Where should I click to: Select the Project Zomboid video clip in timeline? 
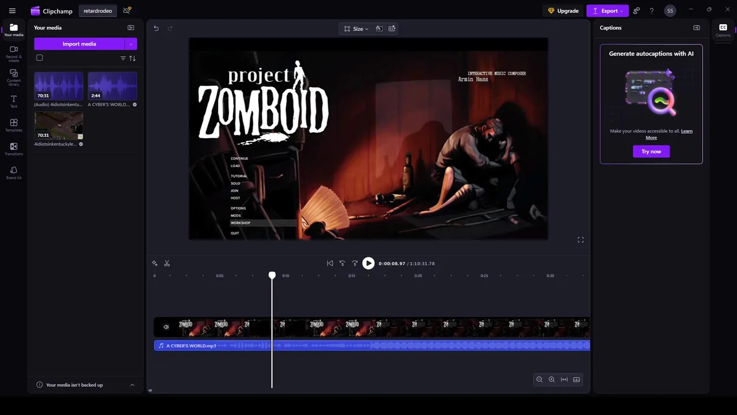[x=372, y=327]
